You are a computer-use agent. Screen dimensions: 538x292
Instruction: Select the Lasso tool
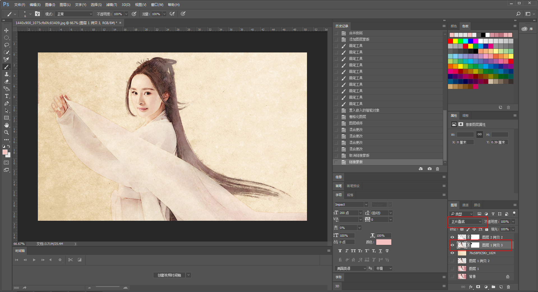(6, 45)
